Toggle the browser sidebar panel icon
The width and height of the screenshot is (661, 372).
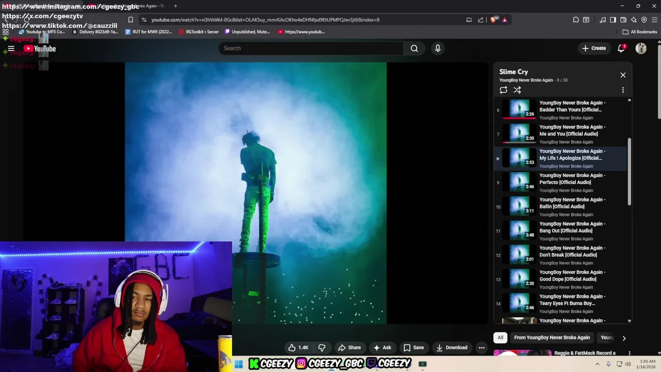click(613, 20)
